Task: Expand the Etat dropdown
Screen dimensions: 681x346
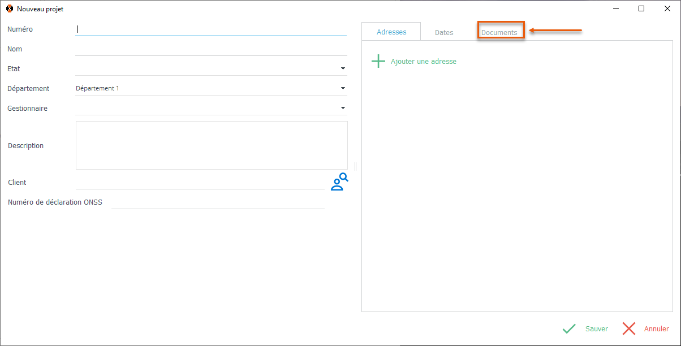Action: 343,69
